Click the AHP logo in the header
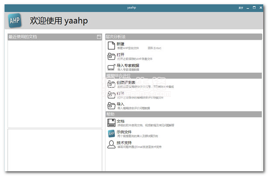 click(x=15, y=20)
